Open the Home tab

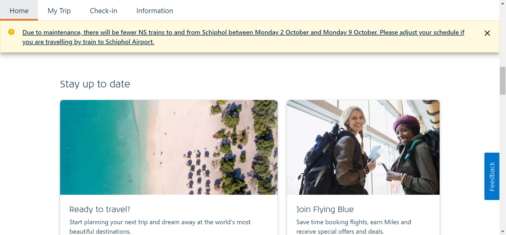pyautogui.click(x=19, y=11)
